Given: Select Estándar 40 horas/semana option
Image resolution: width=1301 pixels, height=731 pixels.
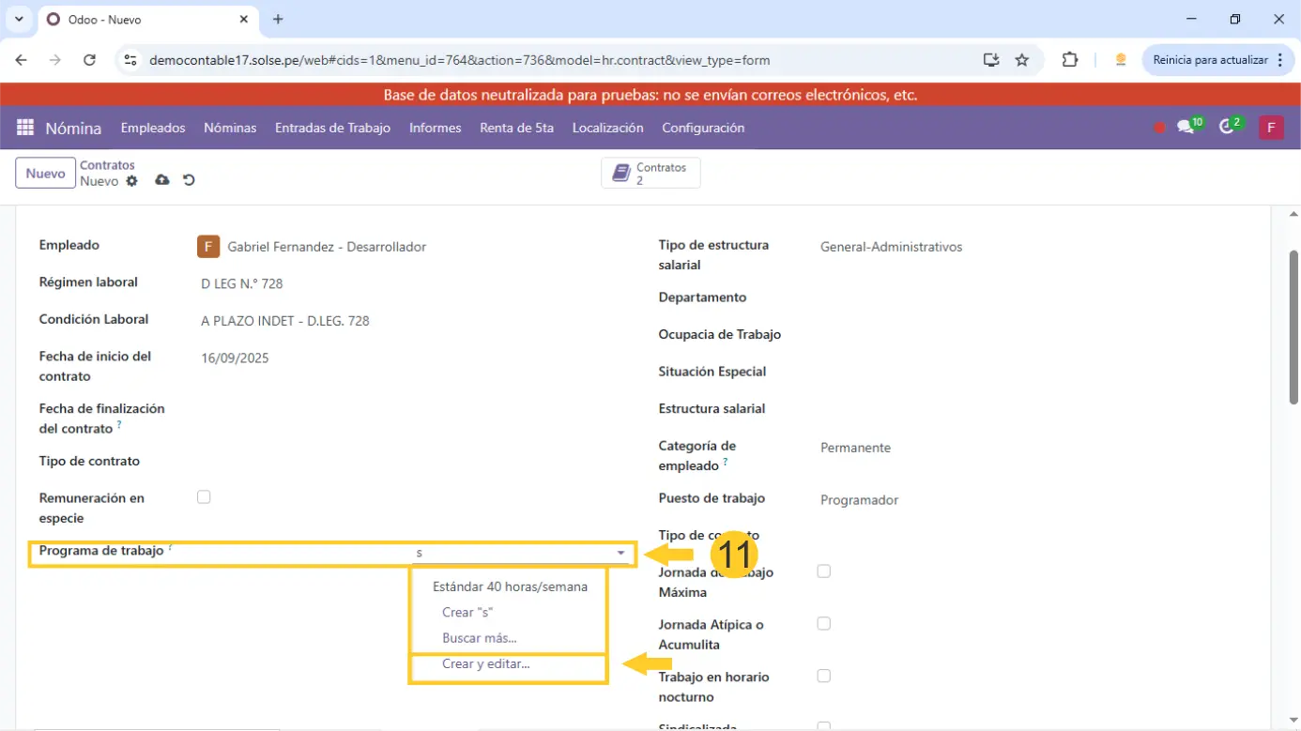Looking at the screenshot, I should 510,586.
